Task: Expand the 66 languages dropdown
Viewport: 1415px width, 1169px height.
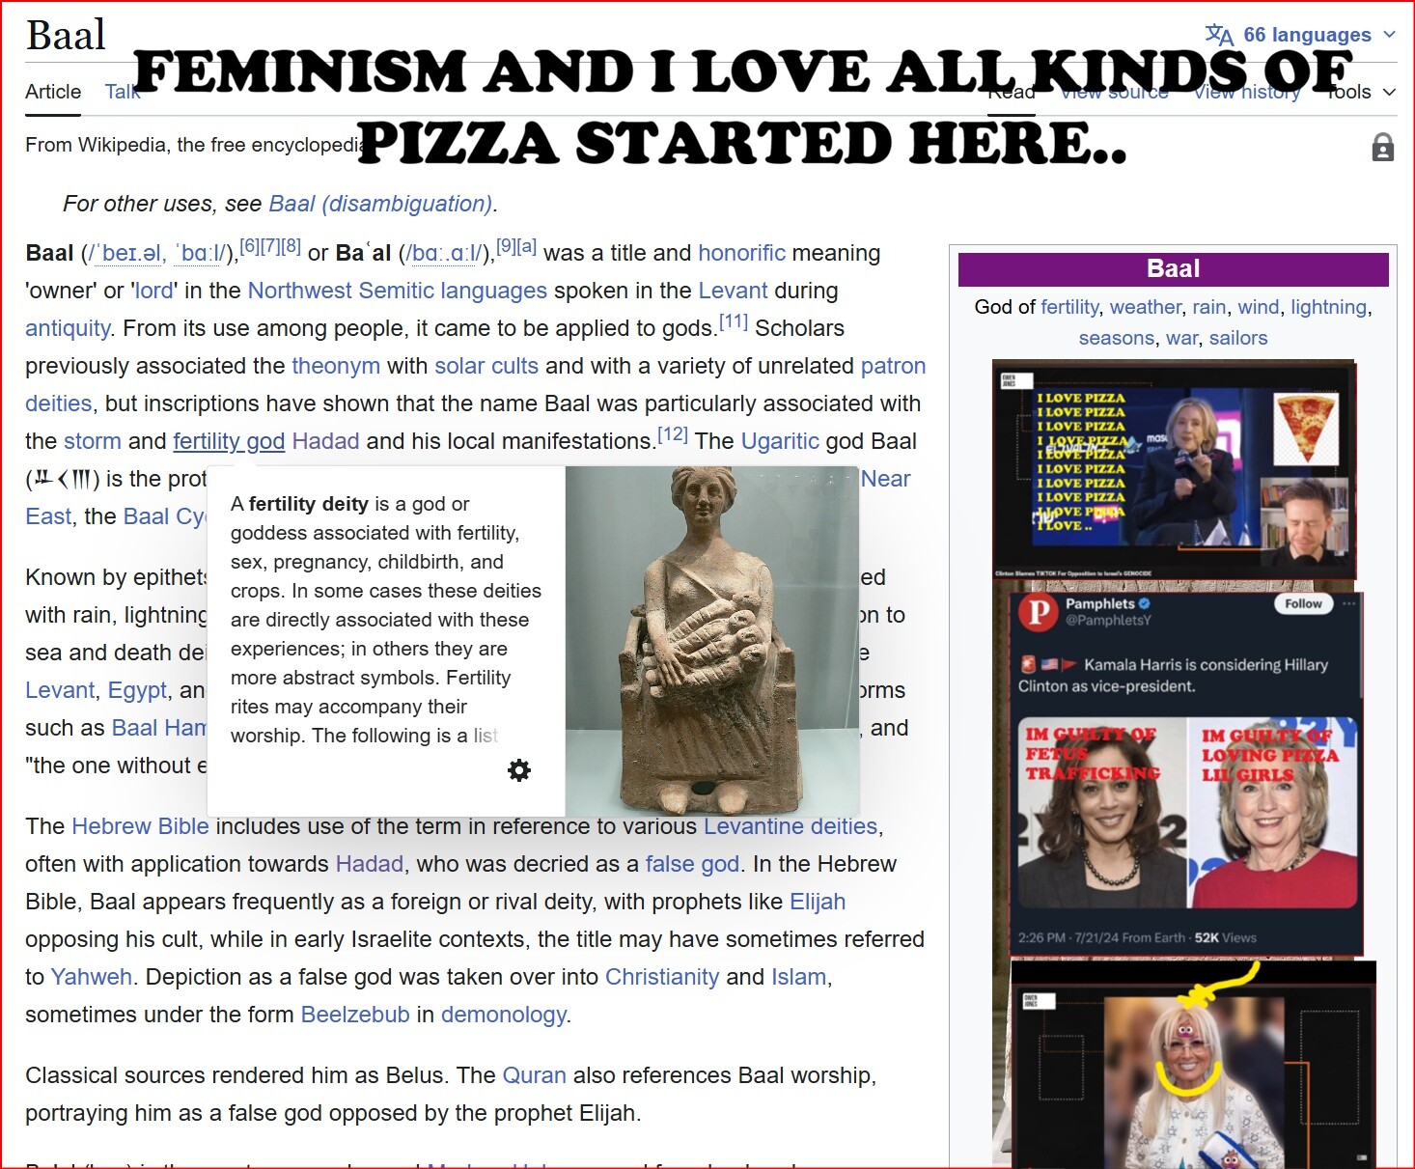Action: tap(1307, 36)
